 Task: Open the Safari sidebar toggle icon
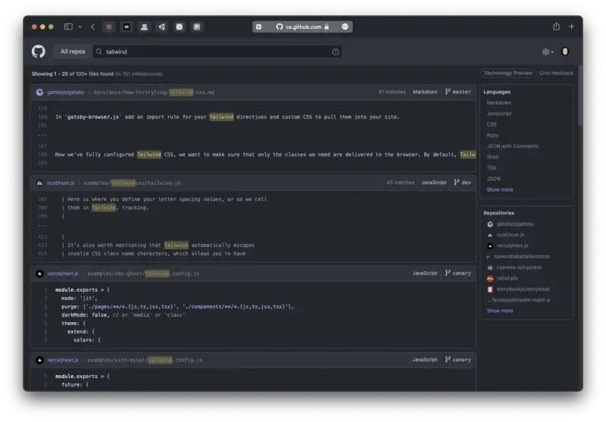click(x=68, y=27)
